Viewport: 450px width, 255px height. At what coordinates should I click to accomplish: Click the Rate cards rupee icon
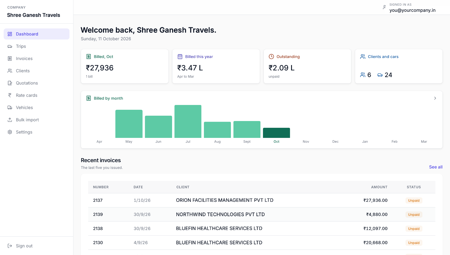coord(10,95)
